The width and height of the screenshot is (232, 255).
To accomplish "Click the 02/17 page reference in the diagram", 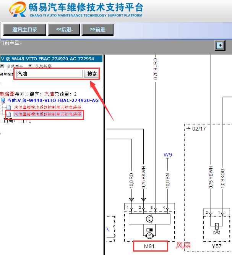I will [x=199, y=129].
